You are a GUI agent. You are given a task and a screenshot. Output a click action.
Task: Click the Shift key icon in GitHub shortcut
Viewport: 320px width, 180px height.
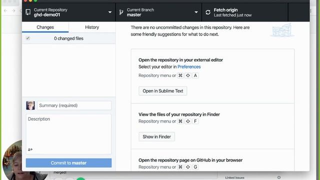[x=188, y=167]
